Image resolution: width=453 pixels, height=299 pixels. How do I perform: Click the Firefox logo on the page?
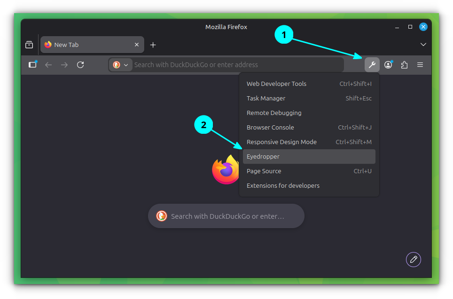coord(226,170)
